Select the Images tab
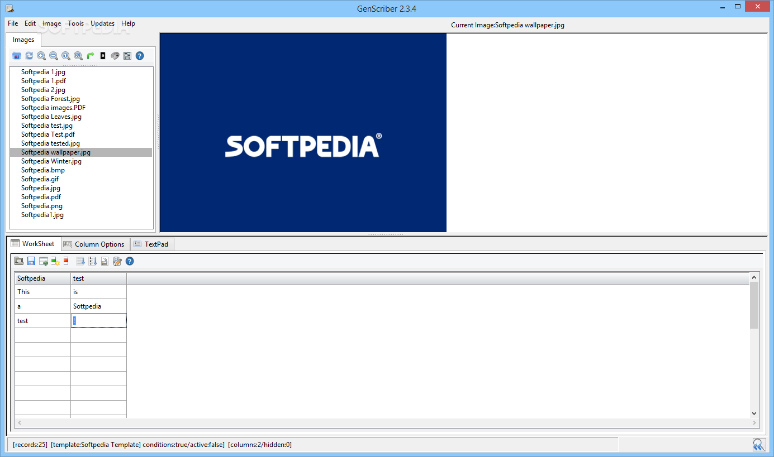The image size is (774, 457). pos(23,40)
